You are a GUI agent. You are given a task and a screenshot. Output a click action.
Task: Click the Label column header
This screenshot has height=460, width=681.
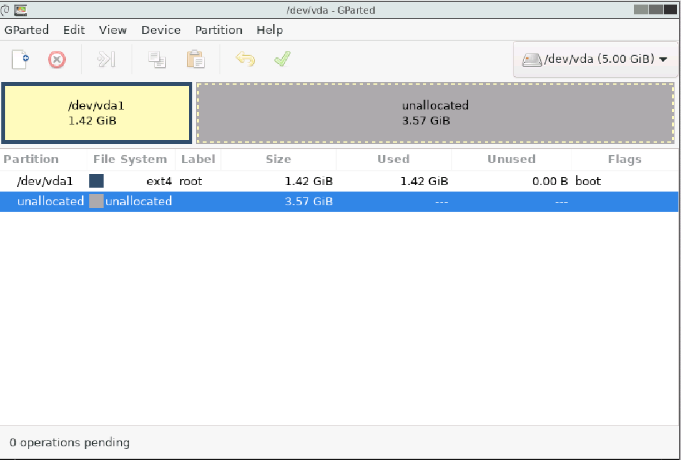coord(198,159)
